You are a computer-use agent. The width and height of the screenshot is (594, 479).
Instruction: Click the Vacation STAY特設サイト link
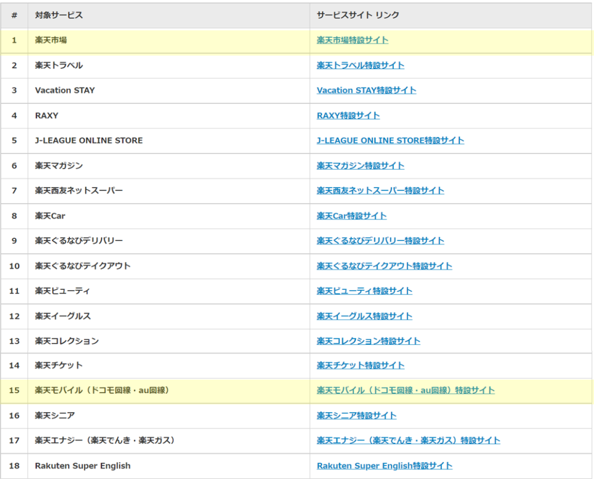[x=367, y=90]
